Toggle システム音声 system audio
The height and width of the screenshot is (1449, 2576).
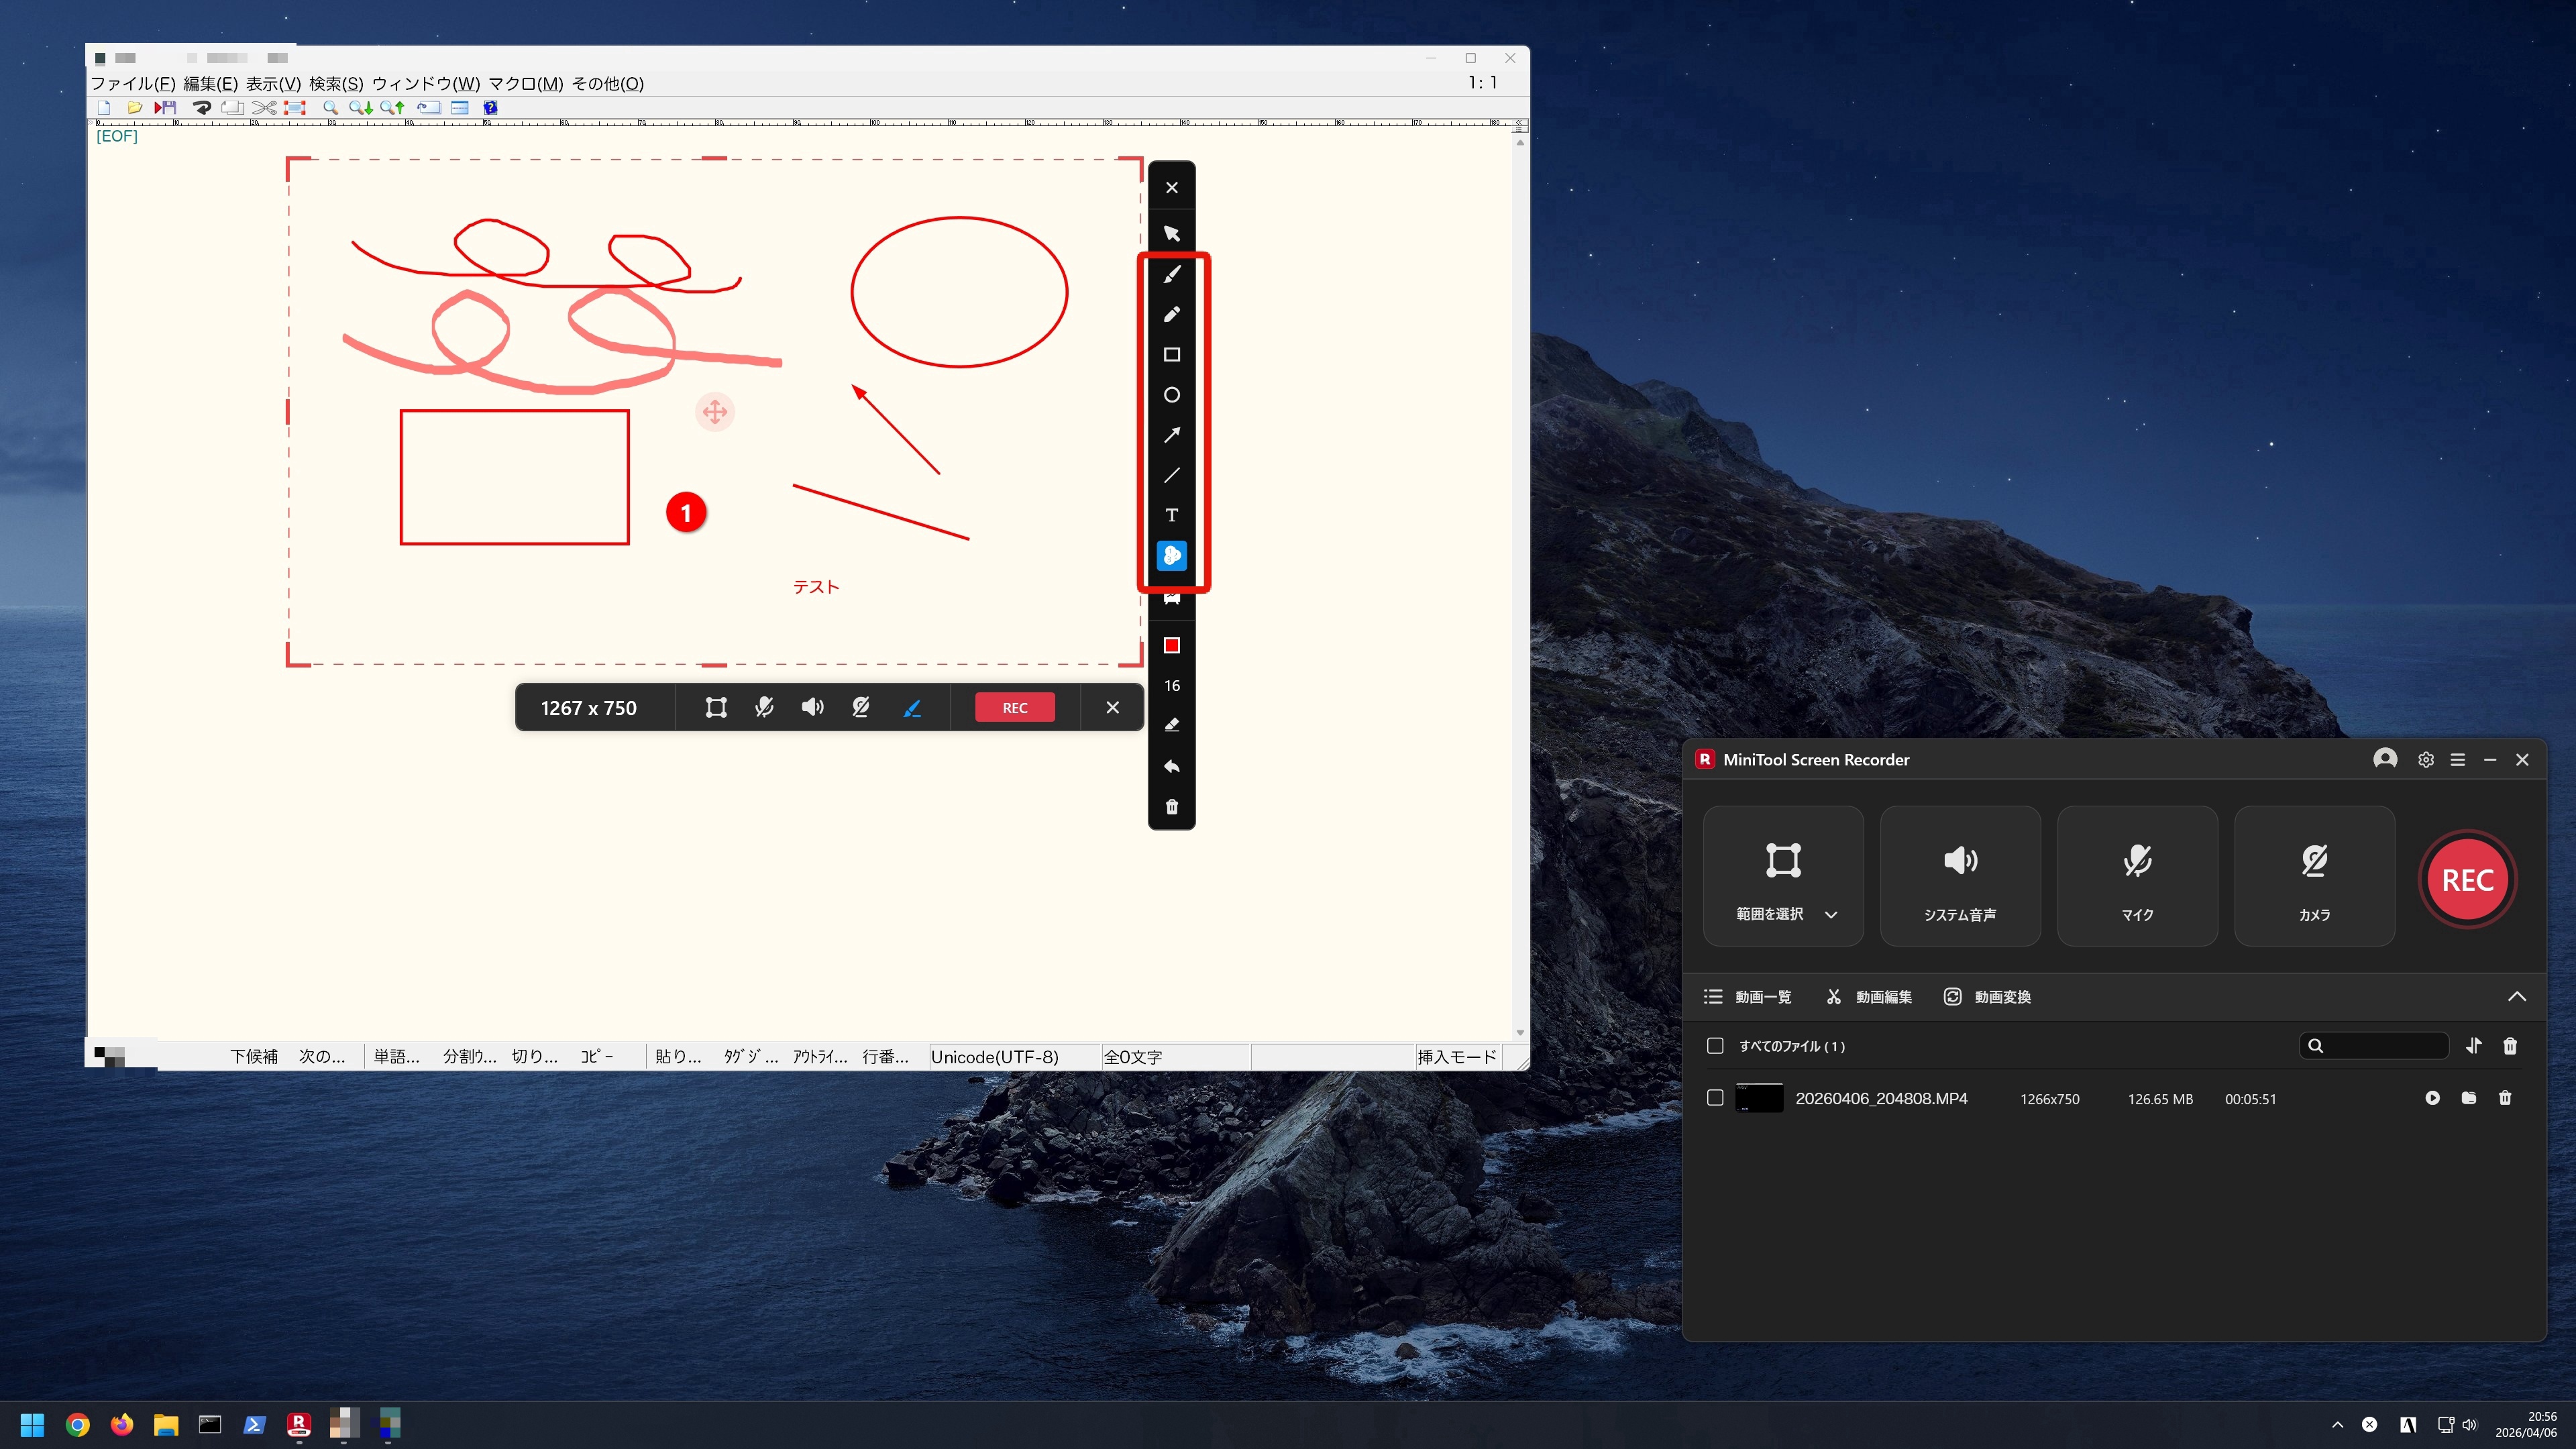pyautogui.click(x=1960, y=876)
